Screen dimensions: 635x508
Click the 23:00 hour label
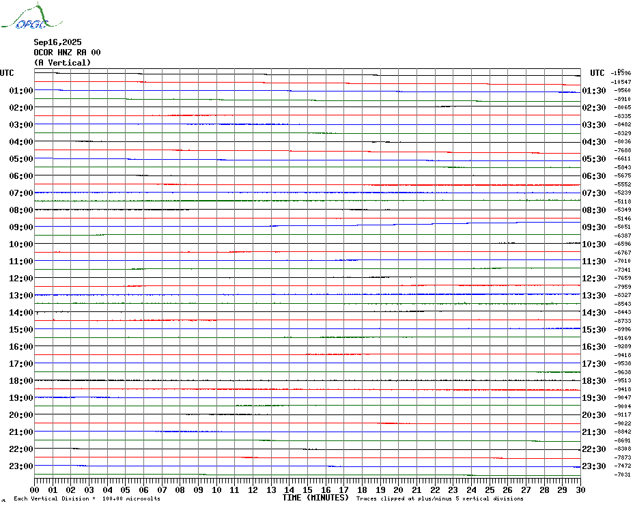[21, 466]
